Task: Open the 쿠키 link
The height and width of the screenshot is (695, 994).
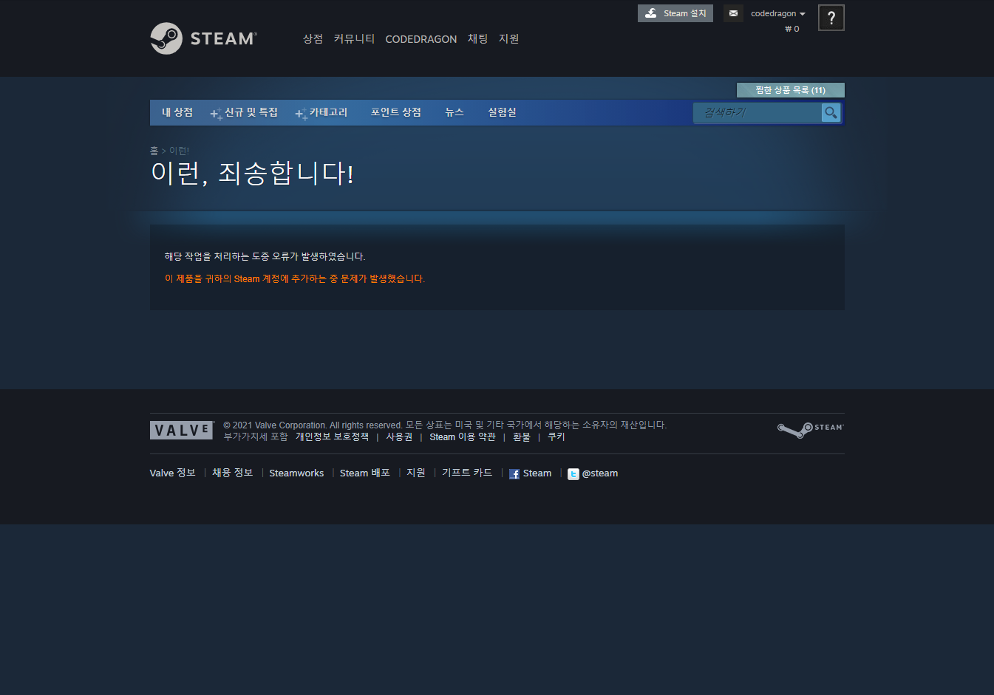Action: [x=556, y=437]
